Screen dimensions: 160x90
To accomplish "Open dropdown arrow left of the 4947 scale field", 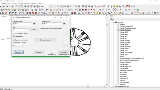I will (x=40, y=6).
